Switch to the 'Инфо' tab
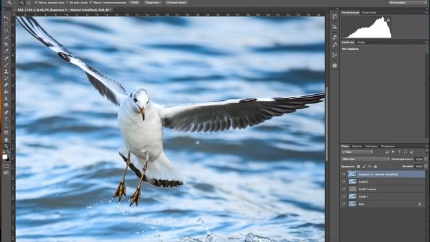 click(361, 42)
